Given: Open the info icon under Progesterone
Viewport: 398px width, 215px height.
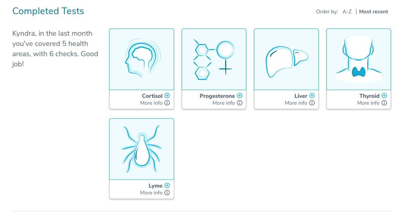Looking at the screenshot, I should click(240, 103).
